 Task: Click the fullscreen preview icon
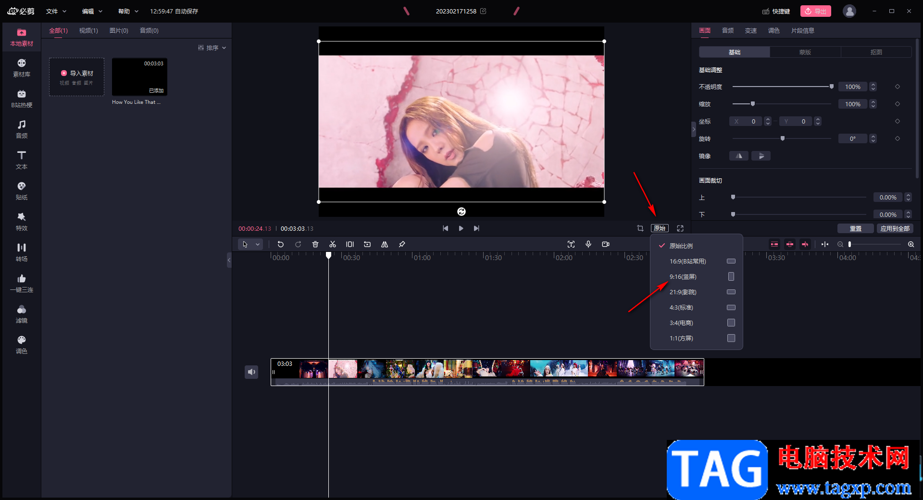[x=680, y=228]
